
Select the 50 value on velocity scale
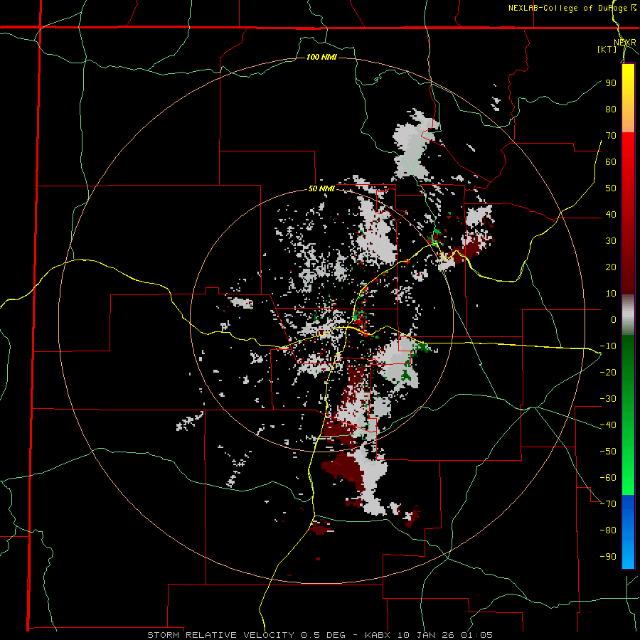[611, 188]
